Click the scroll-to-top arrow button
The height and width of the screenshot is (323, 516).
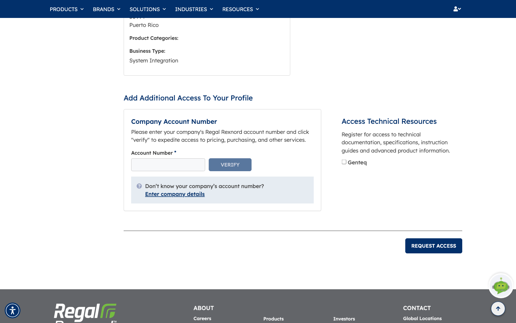tap(498, 309)
